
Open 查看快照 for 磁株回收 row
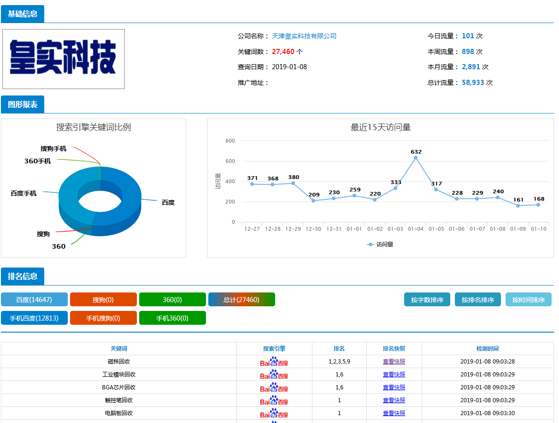[394, 362]
